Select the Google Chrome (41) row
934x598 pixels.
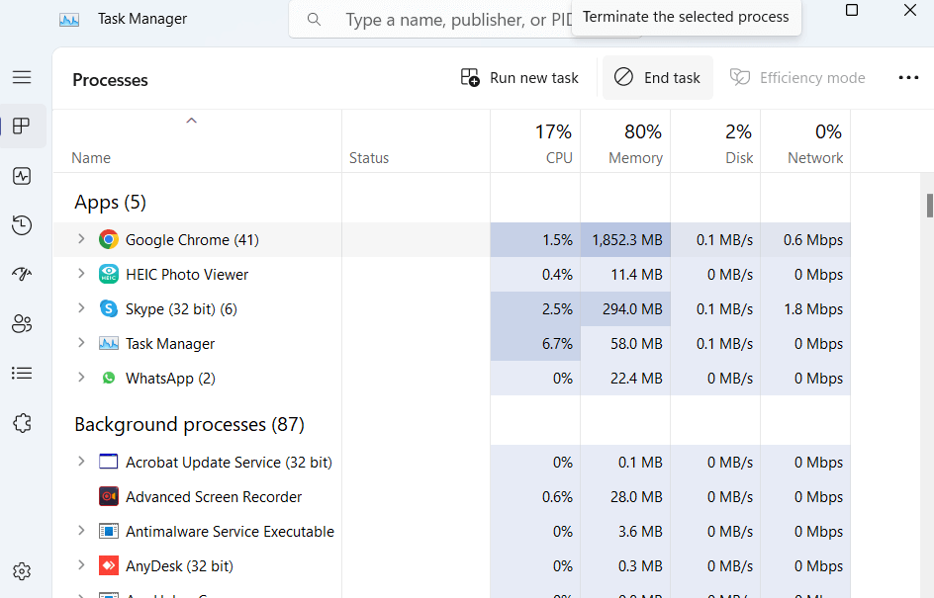[451, 240]
